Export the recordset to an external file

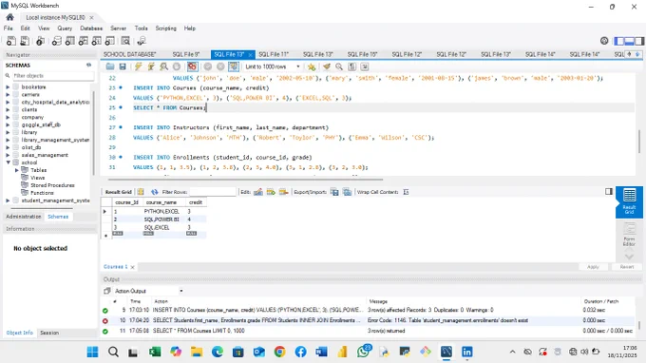tap(334, 192)
